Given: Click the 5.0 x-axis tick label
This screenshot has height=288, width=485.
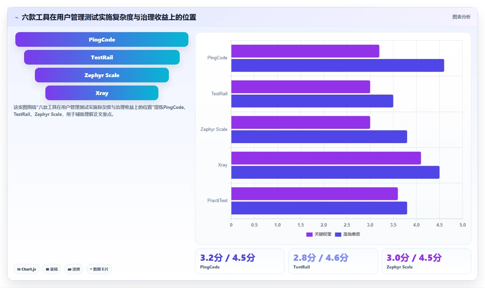Looking at the screenshot, I should 463,225.
